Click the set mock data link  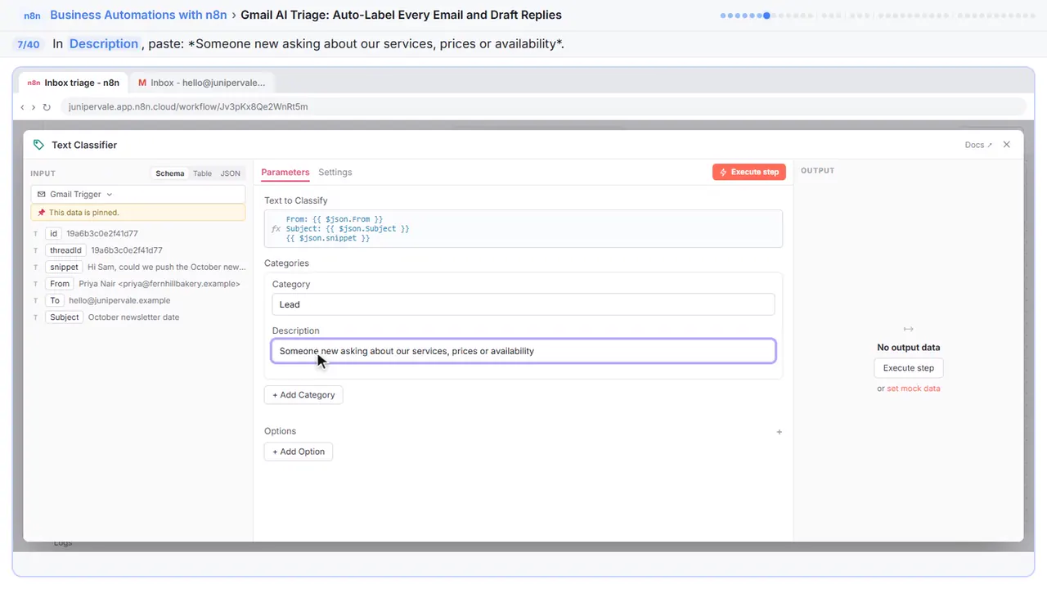point(914,389)
